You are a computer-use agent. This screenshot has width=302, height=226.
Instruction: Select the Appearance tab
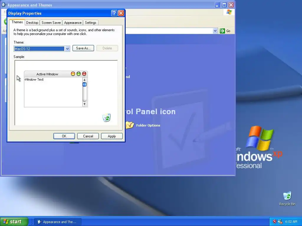click(73, 23)
